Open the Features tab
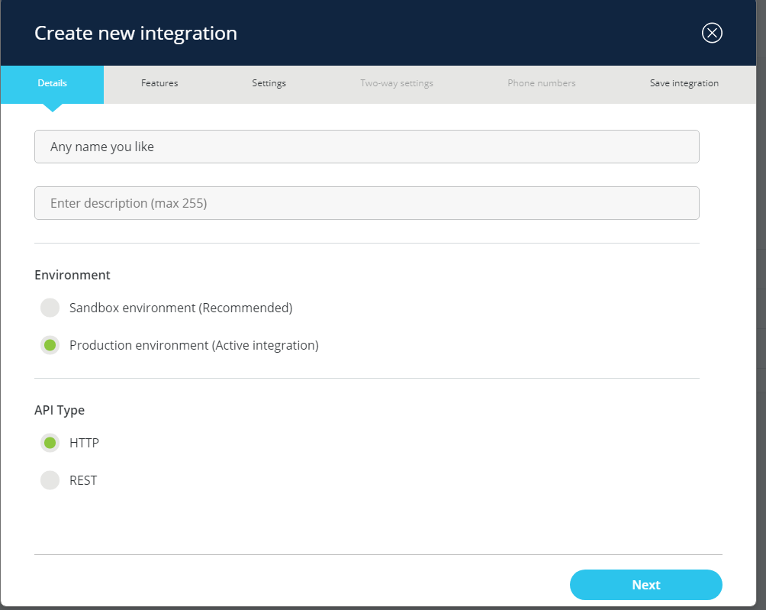Screen dimensions: 766x610 tap(159, 83)
